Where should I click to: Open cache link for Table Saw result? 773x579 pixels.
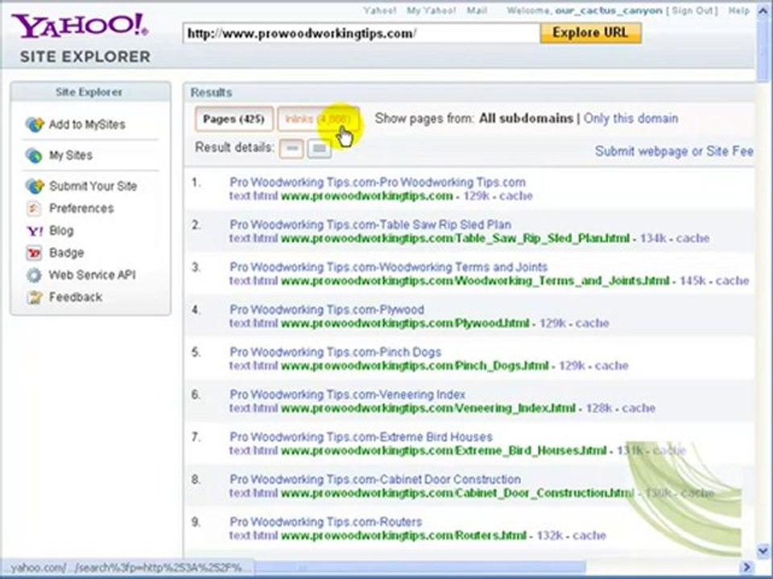[x=692, y=238]
